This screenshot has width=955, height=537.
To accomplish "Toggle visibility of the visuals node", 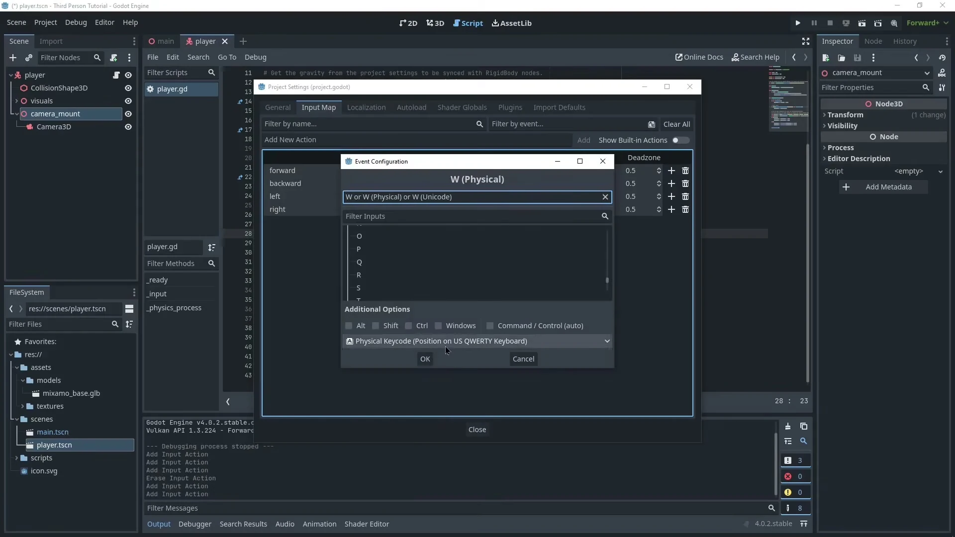I will coord(128,101).
